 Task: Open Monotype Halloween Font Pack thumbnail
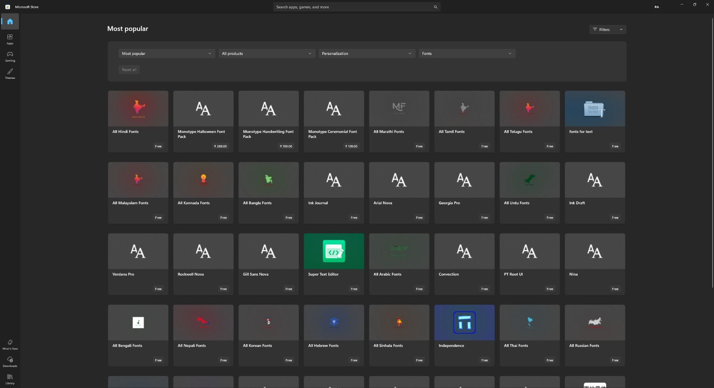point(203,108)
